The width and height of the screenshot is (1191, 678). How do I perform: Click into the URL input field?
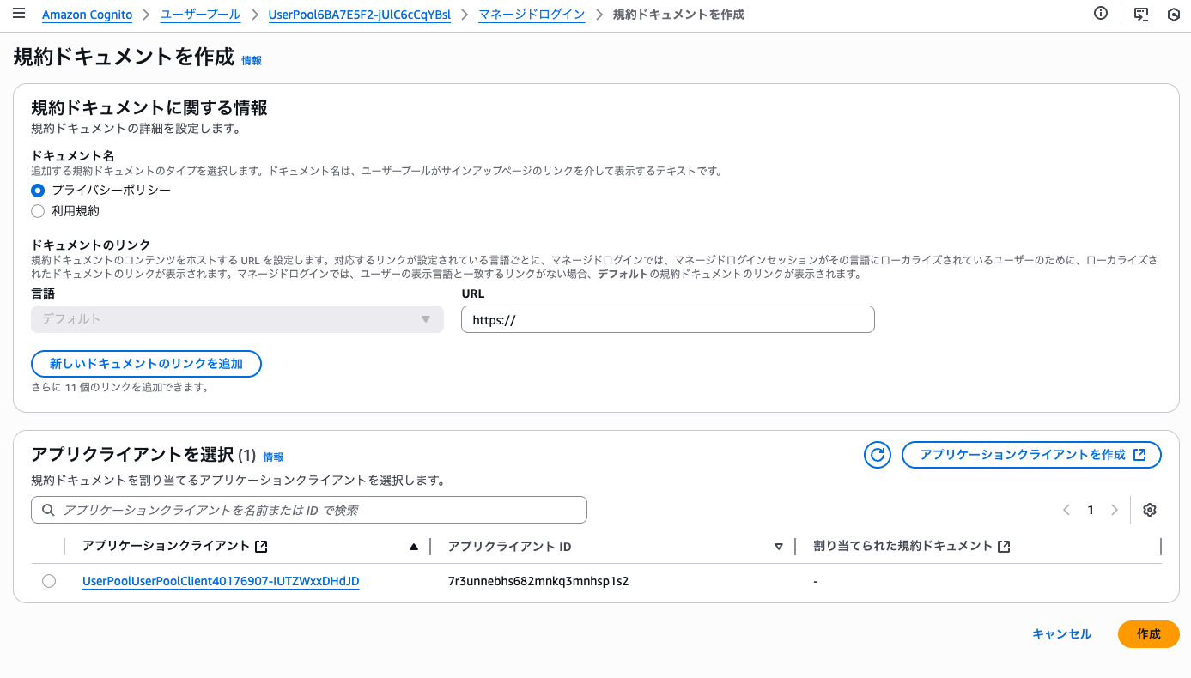tap(667, 319)
